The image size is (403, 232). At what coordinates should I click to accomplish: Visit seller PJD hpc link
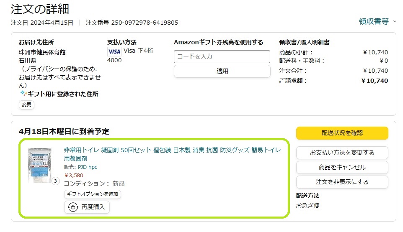(x=88, y=167)
